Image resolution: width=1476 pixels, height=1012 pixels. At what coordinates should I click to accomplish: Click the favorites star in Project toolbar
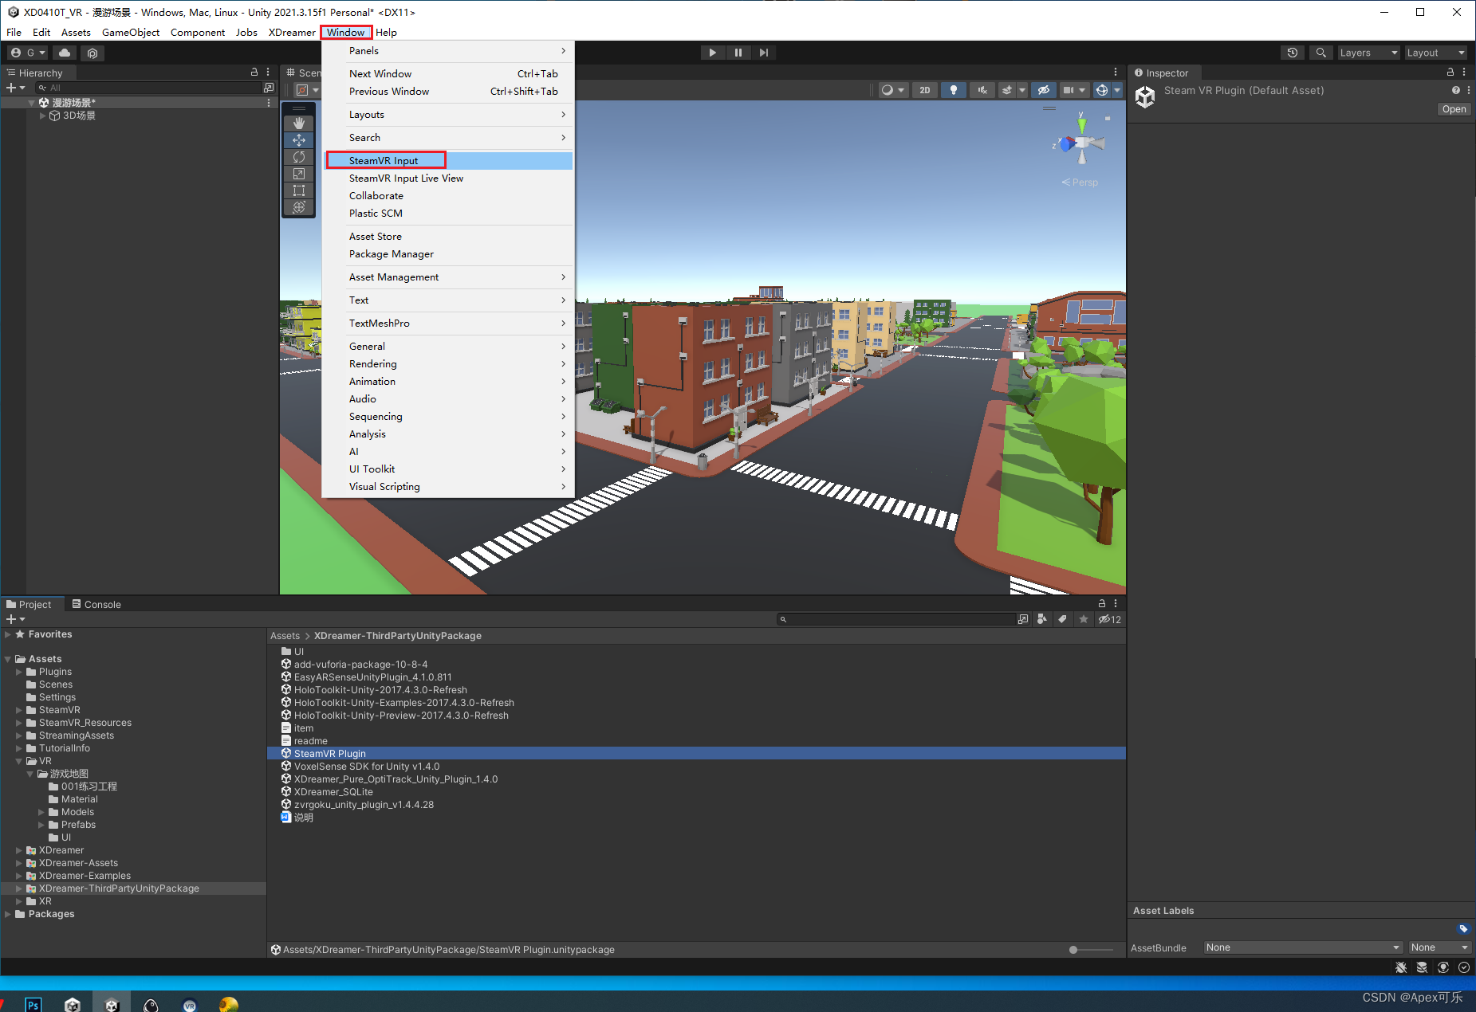click(x=1083, y=619)
